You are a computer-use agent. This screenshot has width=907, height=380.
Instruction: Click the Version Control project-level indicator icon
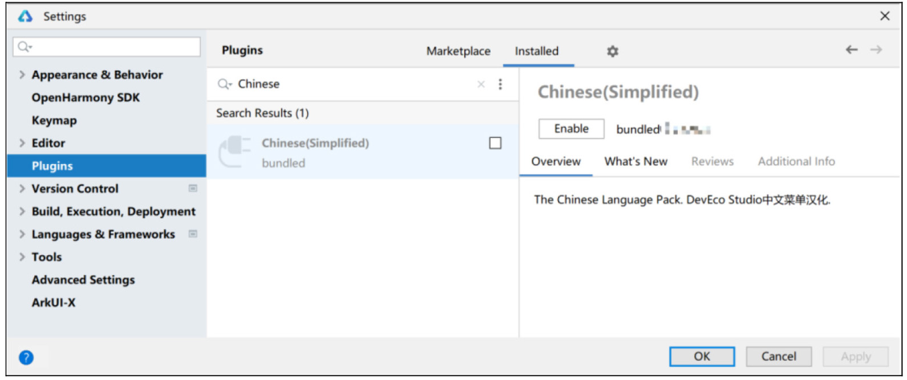click(193, 188)
